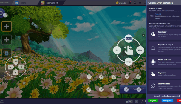
Task: Click the coin balance 26340
Action: click(121, 3)
